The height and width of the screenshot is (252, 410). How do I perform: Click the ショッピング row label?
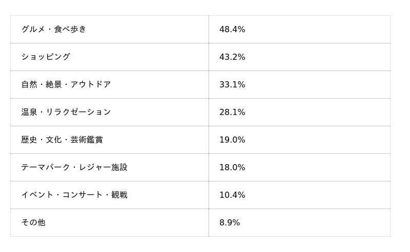(46, 57)
